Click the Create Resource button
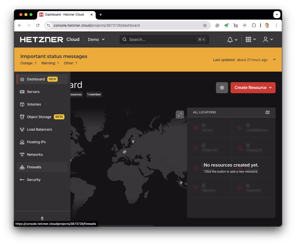 pyautogui.click(x=250, y=88)
